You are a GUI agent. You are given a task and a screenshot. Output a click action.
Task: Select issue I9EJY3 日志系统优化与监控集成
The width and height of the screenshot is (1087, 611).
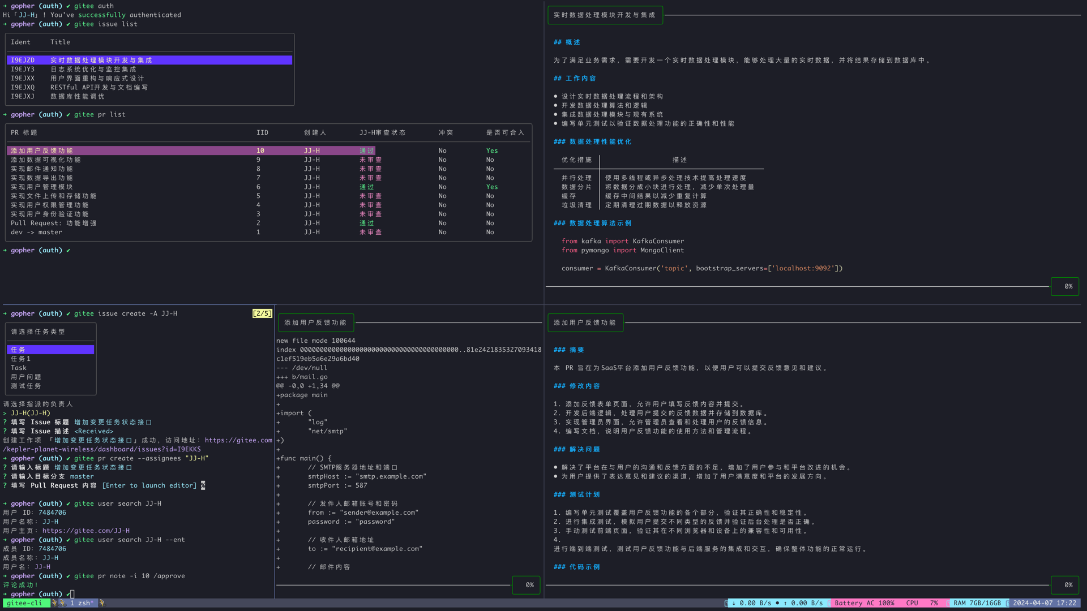click(149, 69)
